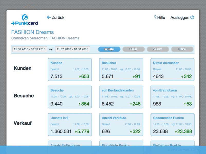Viewport: 206px width, 154px height.
Task: Select the Heute range button
Action: pos(182,49)
